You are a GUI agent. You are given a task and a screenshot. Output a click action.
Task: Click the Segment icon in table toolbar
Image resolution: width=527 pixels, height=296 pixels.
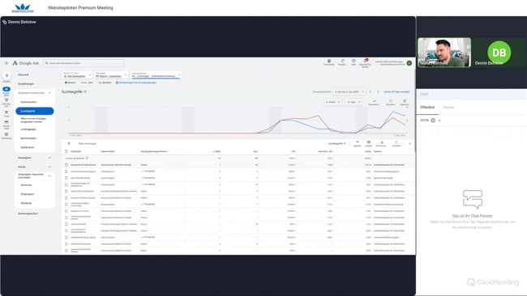[357, 142]
